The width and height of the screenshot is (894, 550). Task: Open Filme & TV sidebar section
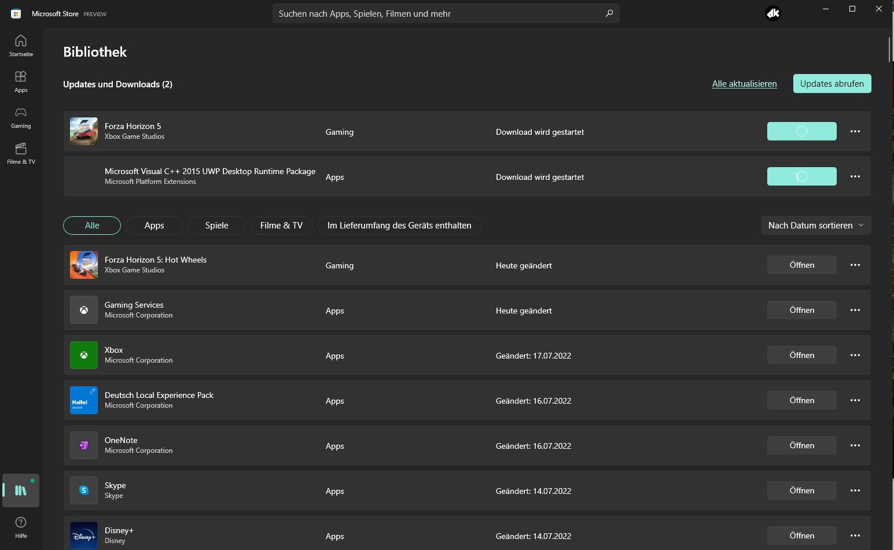(21, 153)
